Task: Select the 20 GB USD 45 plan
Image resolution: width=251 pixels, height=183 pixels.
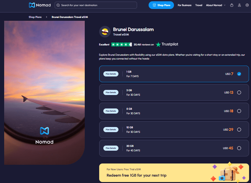Action: point(174,148)
